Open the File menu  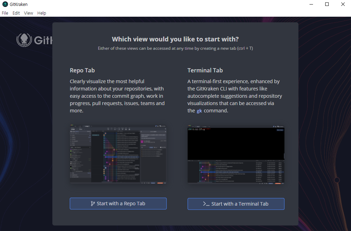pos(5,13)
